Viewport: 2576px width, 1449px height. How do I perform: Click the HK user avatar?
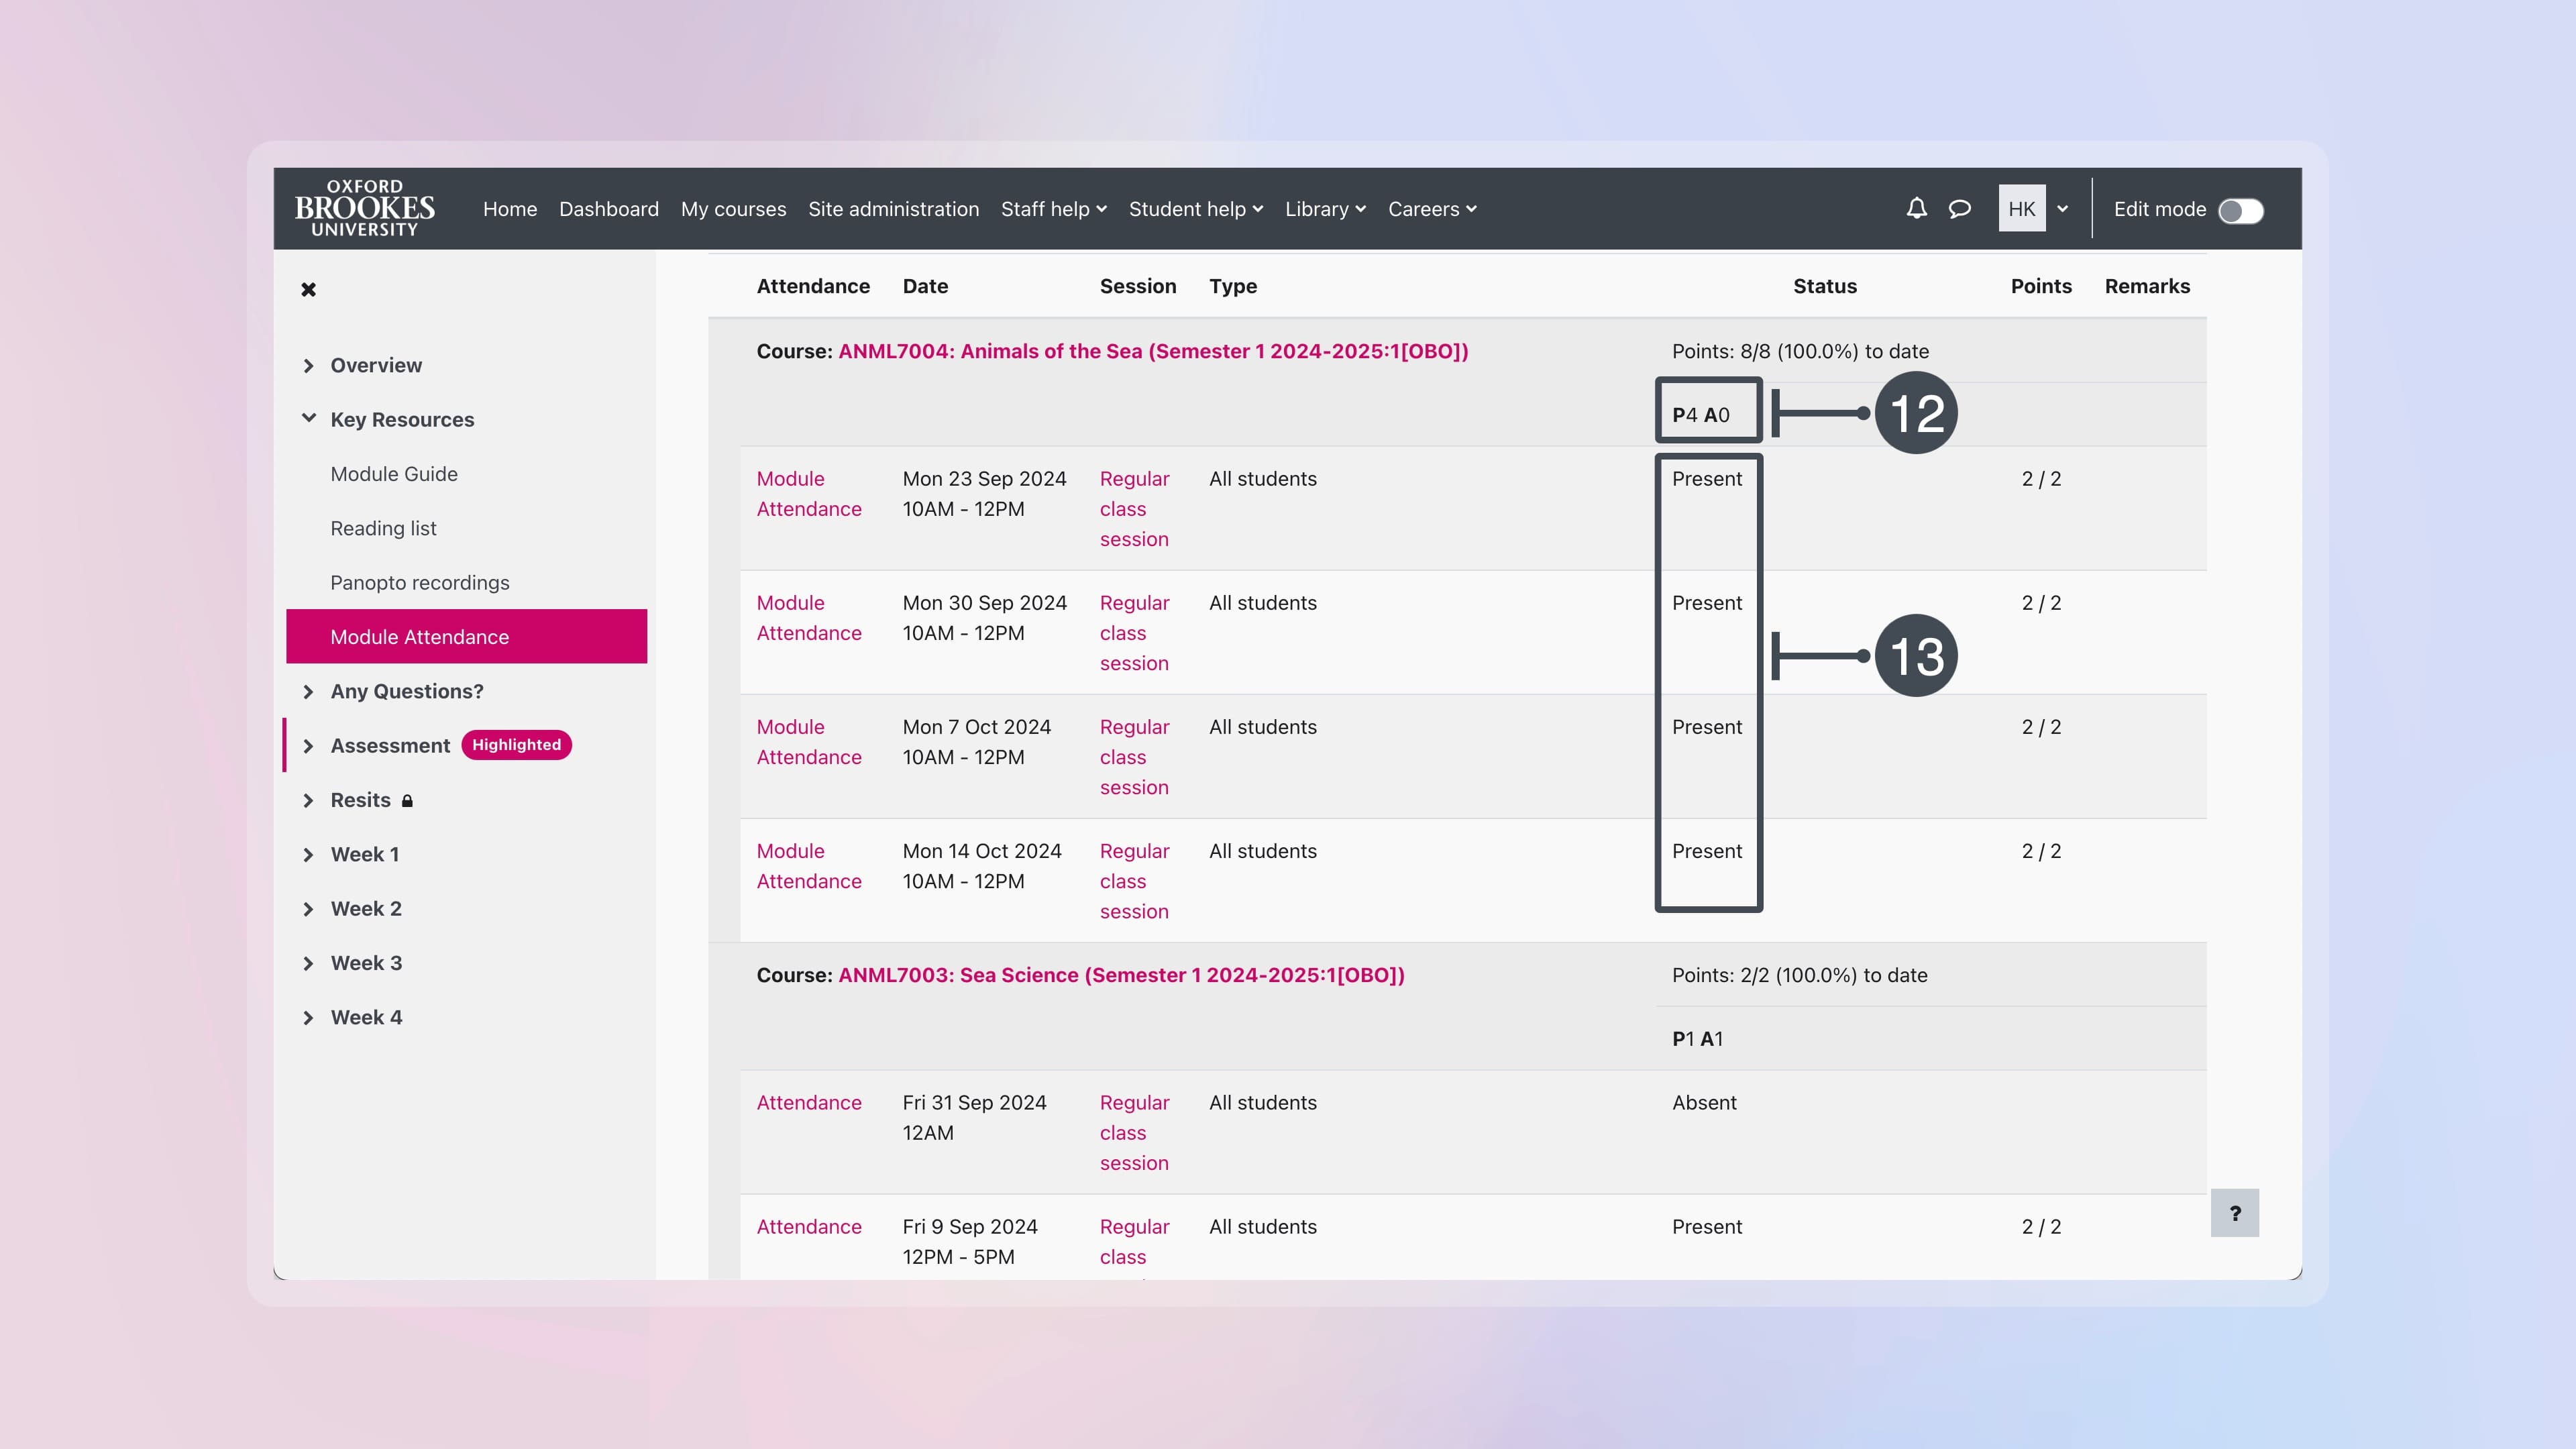point(2021,208)
